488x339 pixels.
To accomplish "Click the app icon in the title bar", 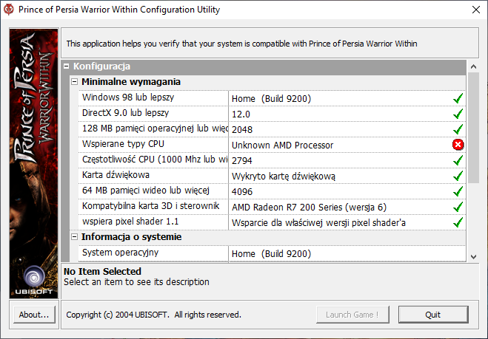I will [x=8, y=10].
